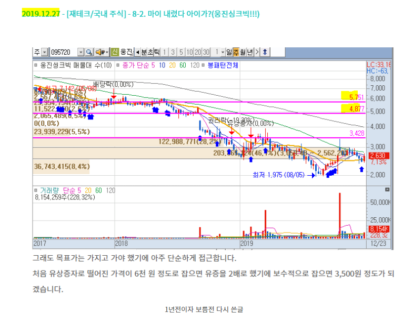This screenshot has height=322, width=413.
Task: Click the speaker alert icon
Action: tap(100, 52)
